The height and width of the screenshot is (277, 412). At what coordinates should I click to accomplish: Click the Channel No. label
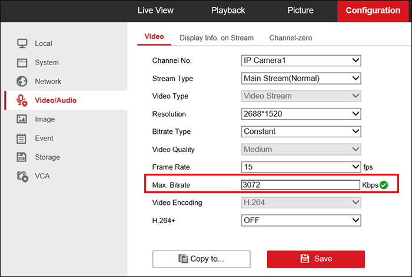click(x=172, y=61)
